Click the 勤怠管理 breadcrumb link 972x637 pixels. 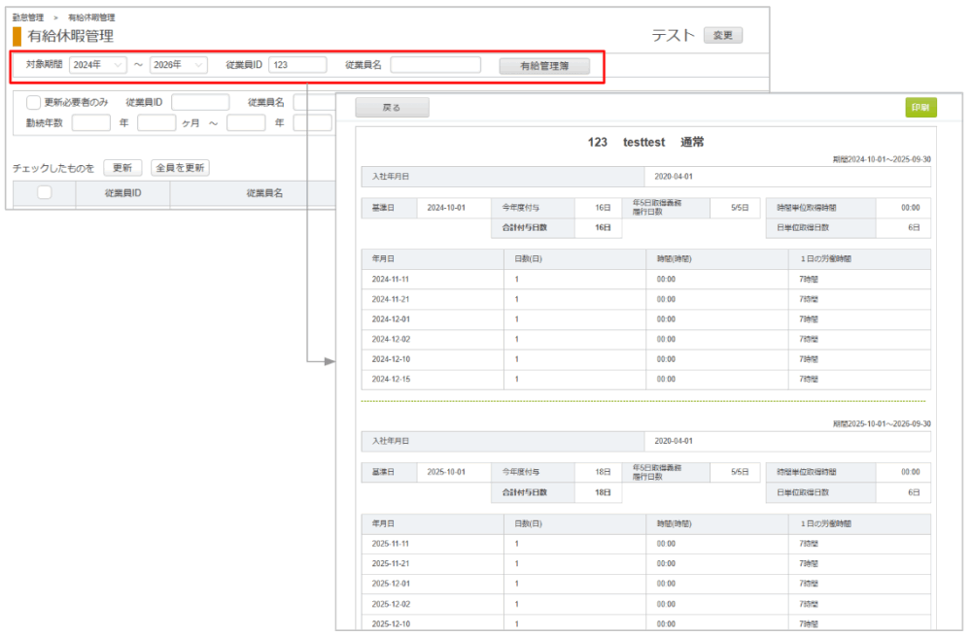click(x=27, y=17)
